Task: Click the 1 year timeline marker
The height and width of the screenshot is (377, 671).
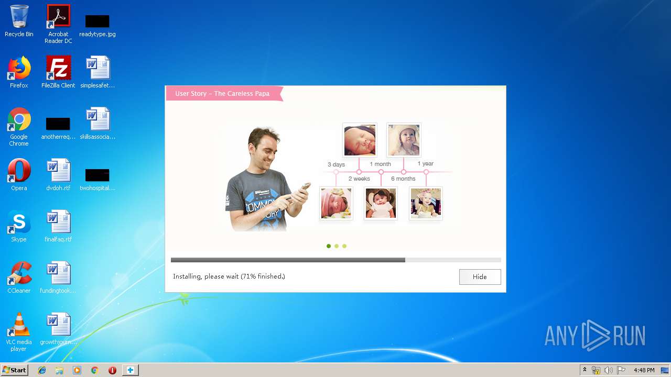Action: 426,172
